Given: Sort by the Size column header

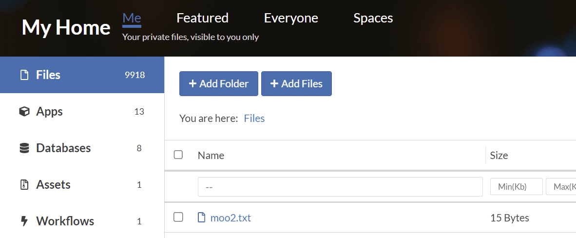Looking at the screenshot, I should (x=499, y=156).
